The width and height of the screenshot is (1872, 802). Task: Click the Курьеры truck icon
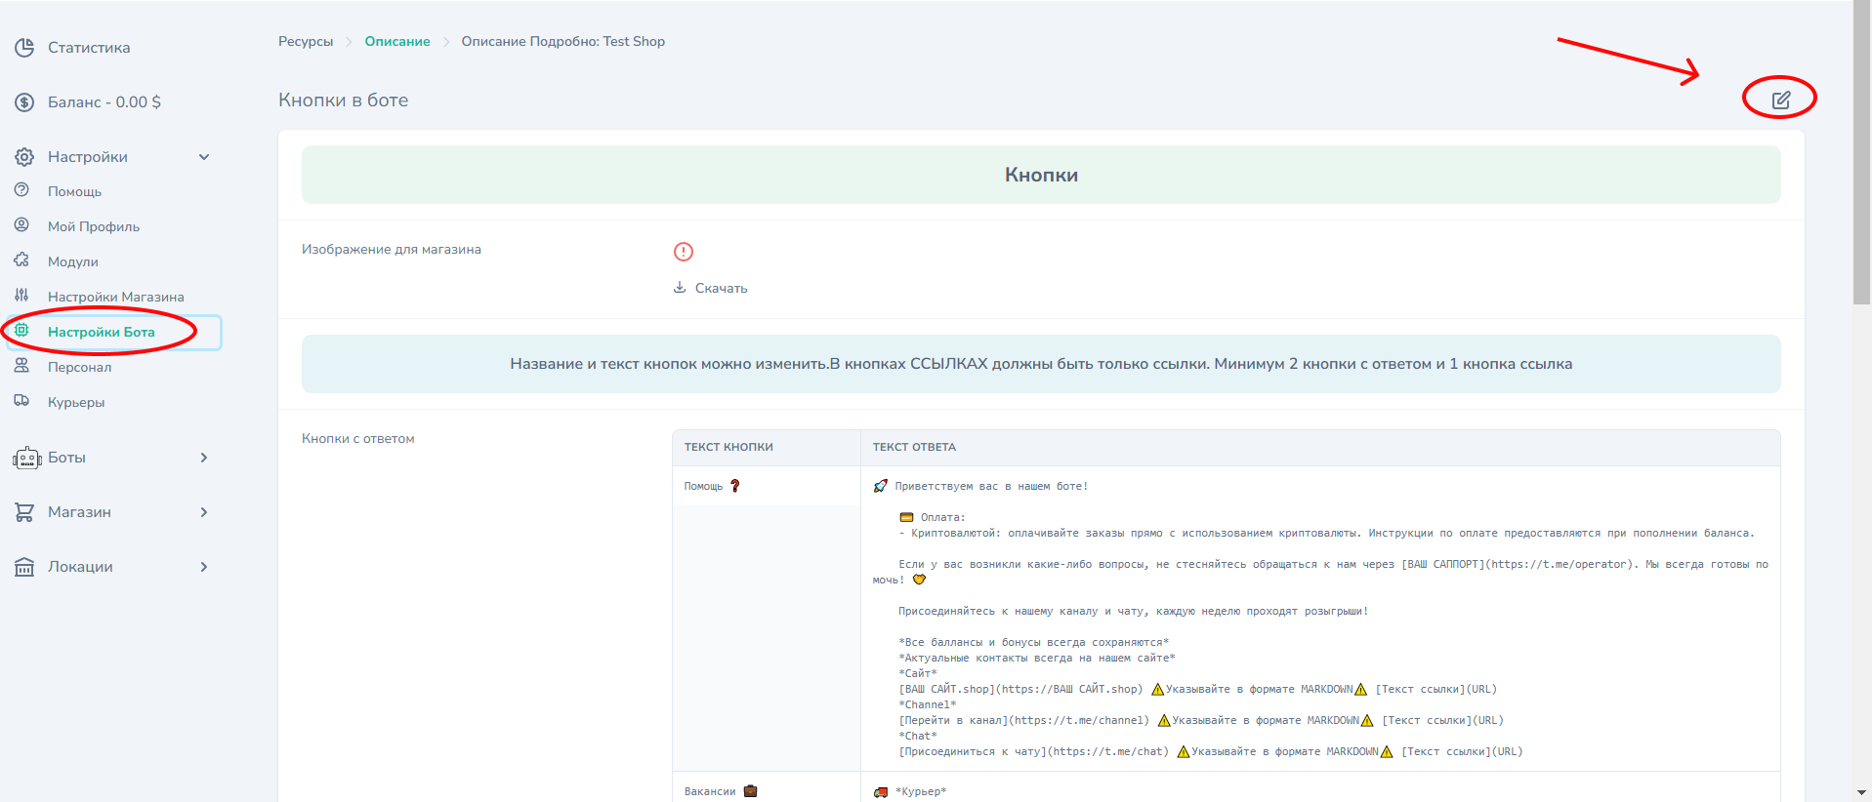click(21, 401)
